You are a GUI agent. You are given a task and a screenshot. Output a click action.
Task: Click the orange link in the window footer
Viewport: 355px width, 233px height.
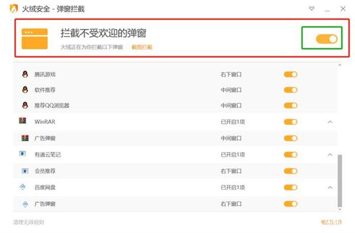pos(331,222)
